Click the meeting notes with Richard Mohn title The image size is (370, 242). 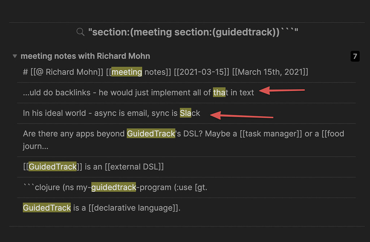click(x=86, y=56)
